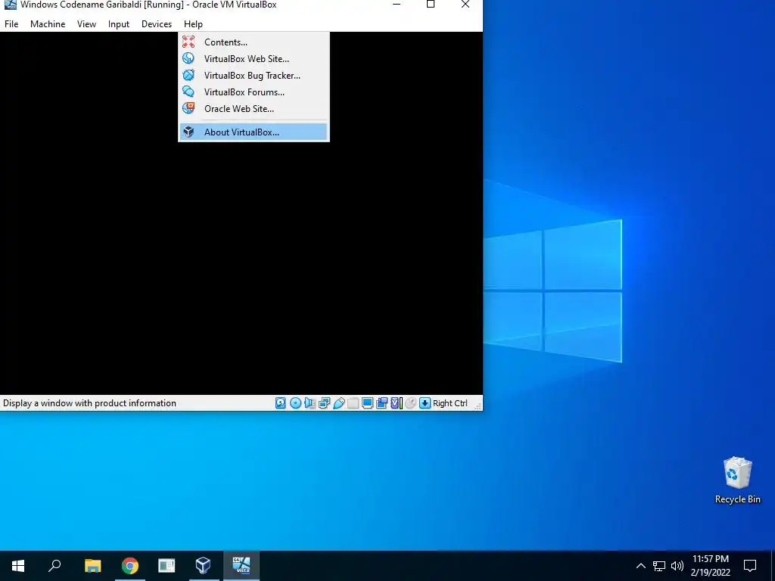The image size is (775, 581).
Task: Launch File Explorer from the taskbar
Action: [x=92, y=565]
